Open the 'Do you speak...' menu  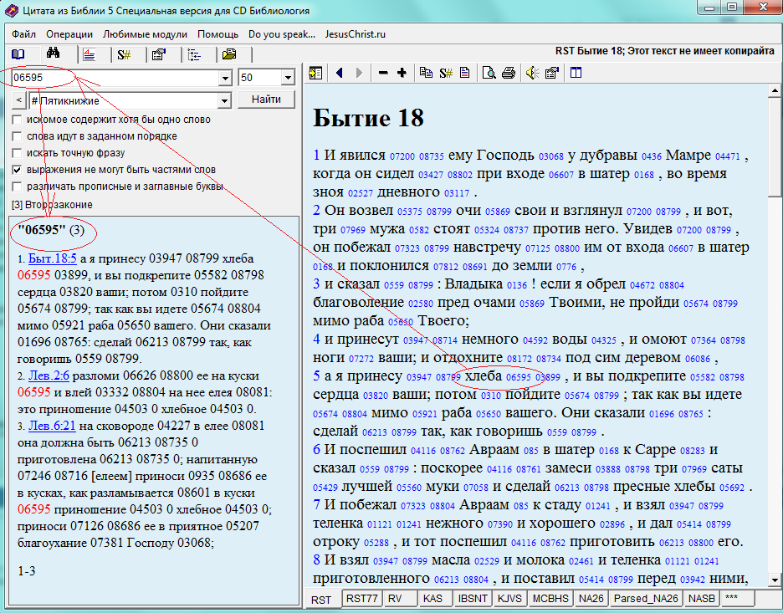pyautogui.click(x=282, y=34)
